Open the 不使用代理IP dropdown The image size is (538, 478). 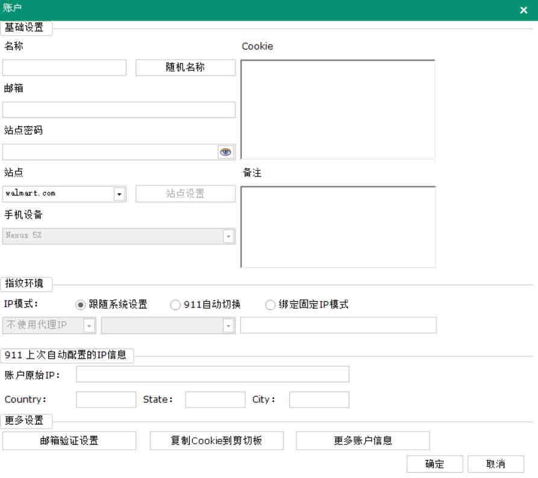click(89, 326)
